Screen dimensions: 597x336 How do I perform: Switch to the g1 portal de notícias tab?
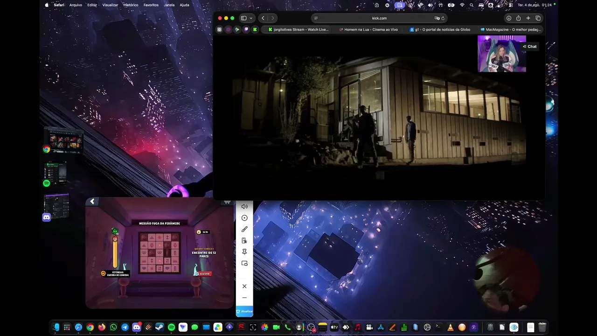[440, 29]
